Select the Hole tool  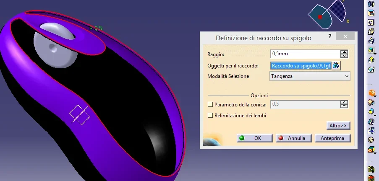pos(371,22)
